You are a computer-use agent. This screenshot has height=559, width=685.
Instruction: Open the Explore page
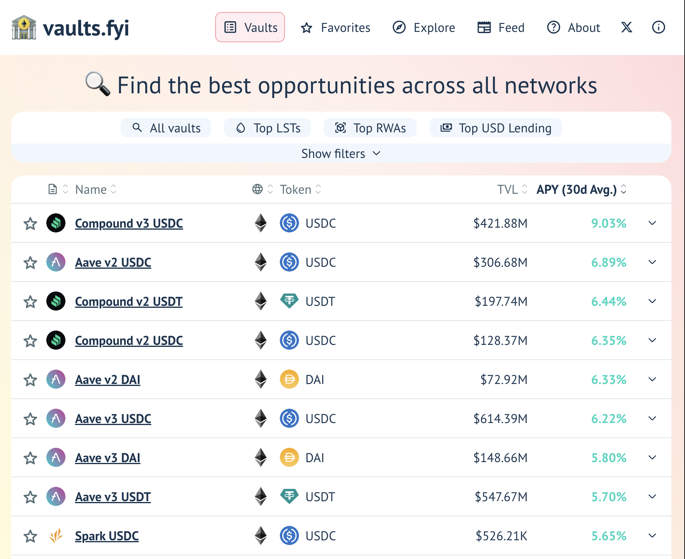pos(424,28)
